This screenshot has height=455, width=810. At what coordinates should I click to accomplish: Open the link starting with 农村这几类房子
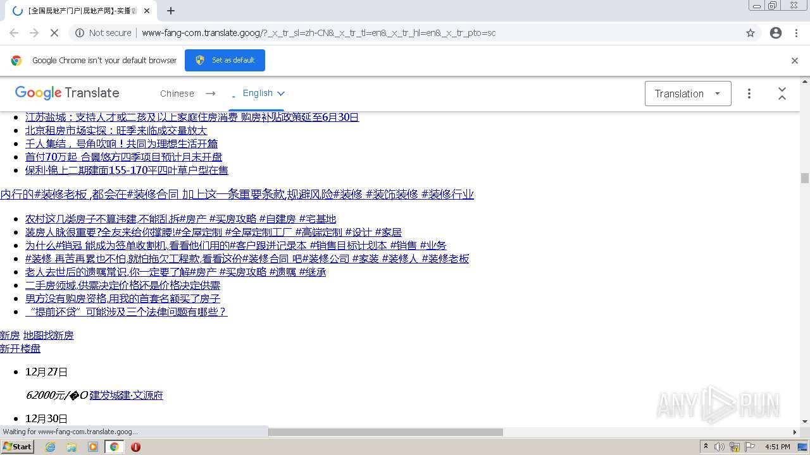(x=180, y=219)
